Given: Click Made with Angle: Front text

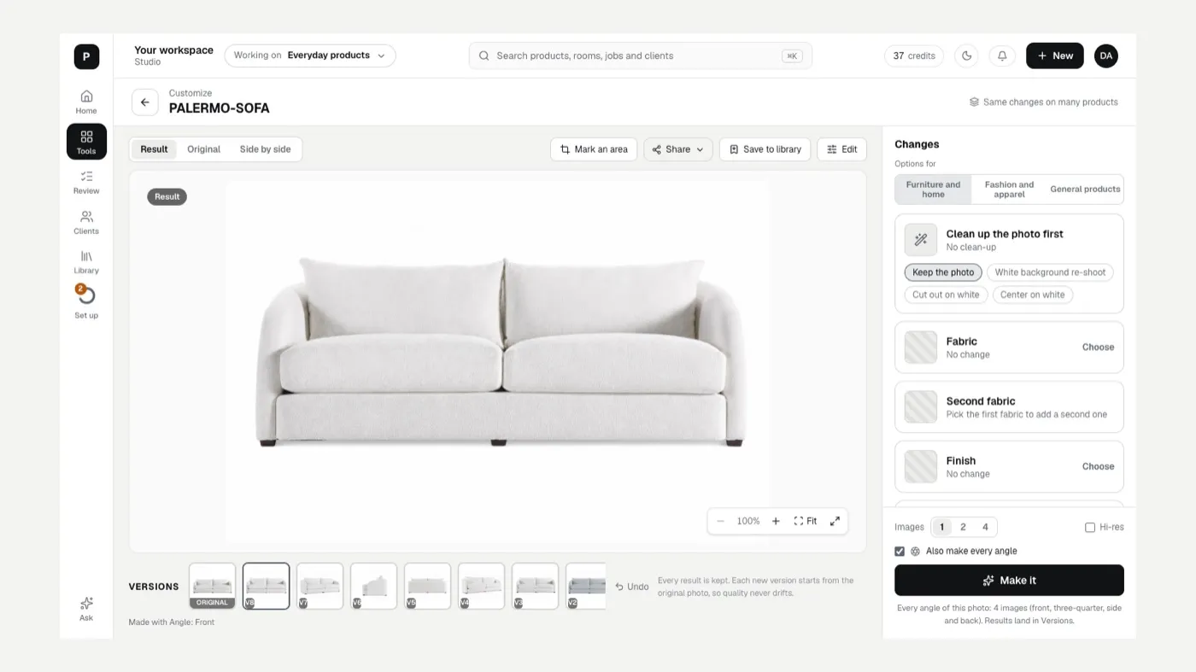Looking at the screenshot, I should [x=172, y=622].
